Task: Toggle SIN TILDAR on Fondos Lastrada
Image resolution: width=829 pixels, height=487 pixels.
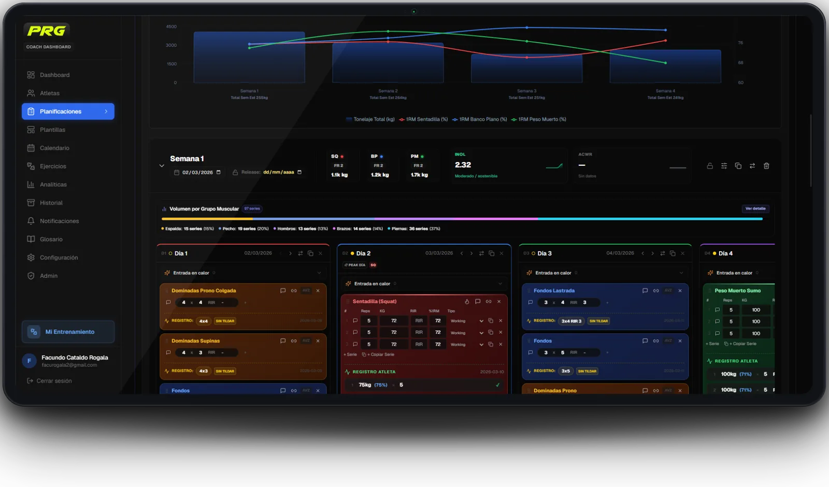Action: click(598, 321)
